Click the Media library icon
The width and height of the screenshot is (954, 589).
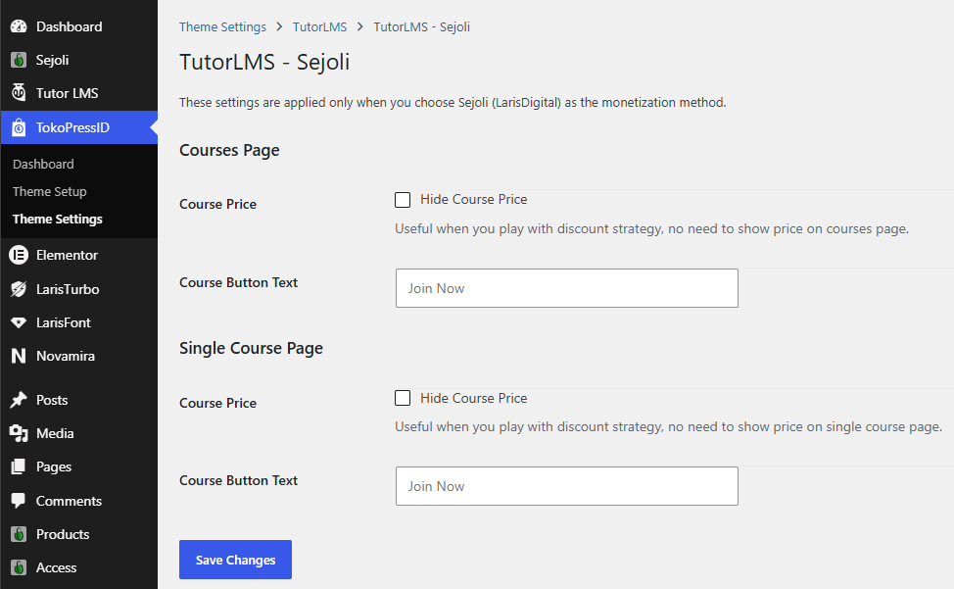[19, 433]
